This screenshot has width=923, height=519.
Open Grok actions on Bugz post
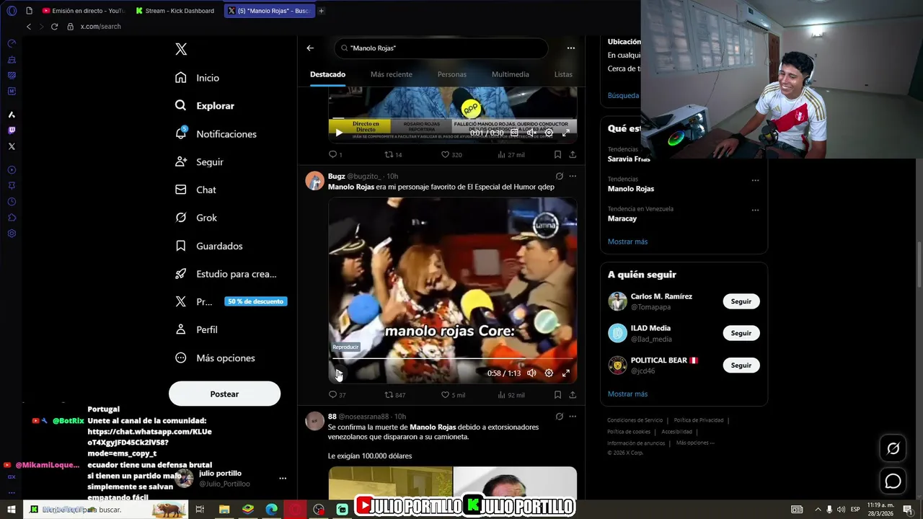559,176
